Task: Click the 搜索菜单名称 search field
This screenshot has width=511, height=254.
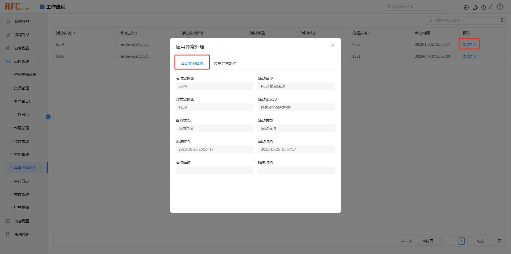Action: [415, 7]
